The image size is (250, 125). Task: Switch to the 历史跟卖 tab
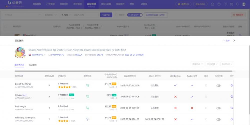click(x=33, y=65)
